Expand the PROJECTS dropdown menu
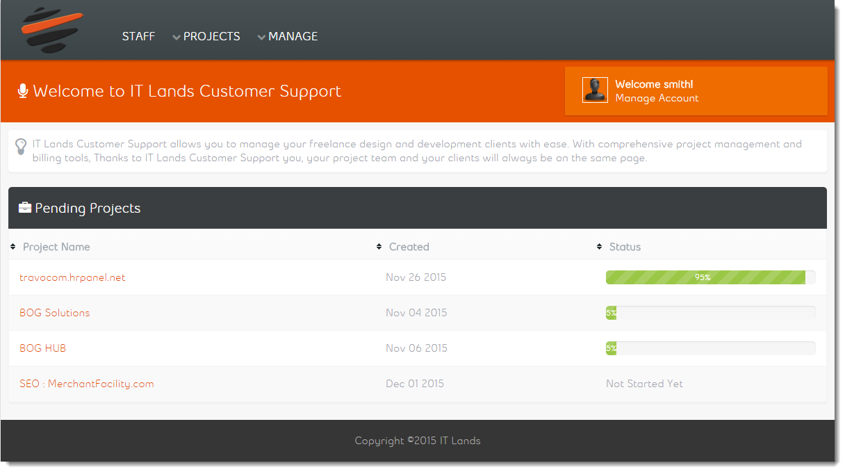Image resolution: width=845 pixels, height=472 pixels. pyautogui.click(x=206, y=36)
